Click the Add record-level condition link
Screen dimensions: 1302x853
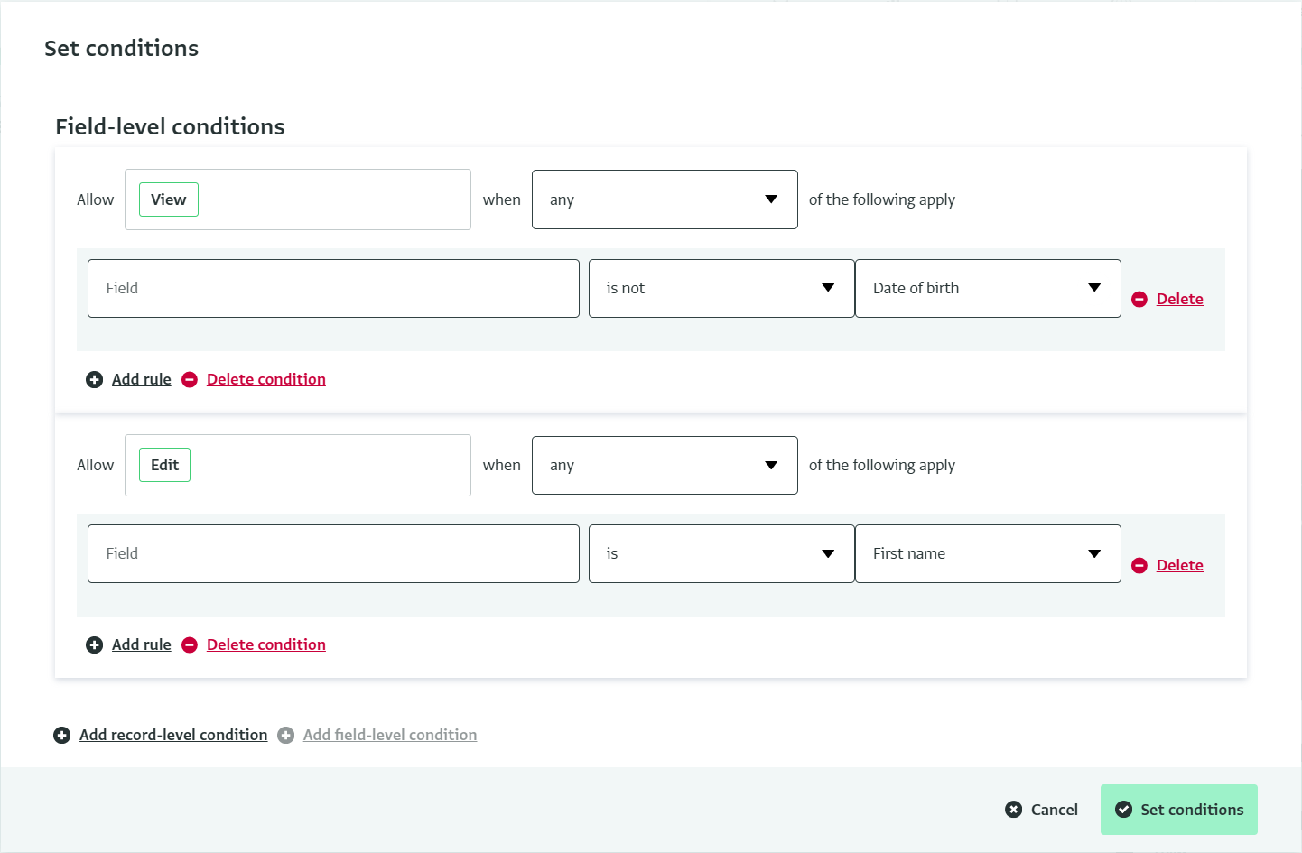pyautogui.click(x=173, y=736)
